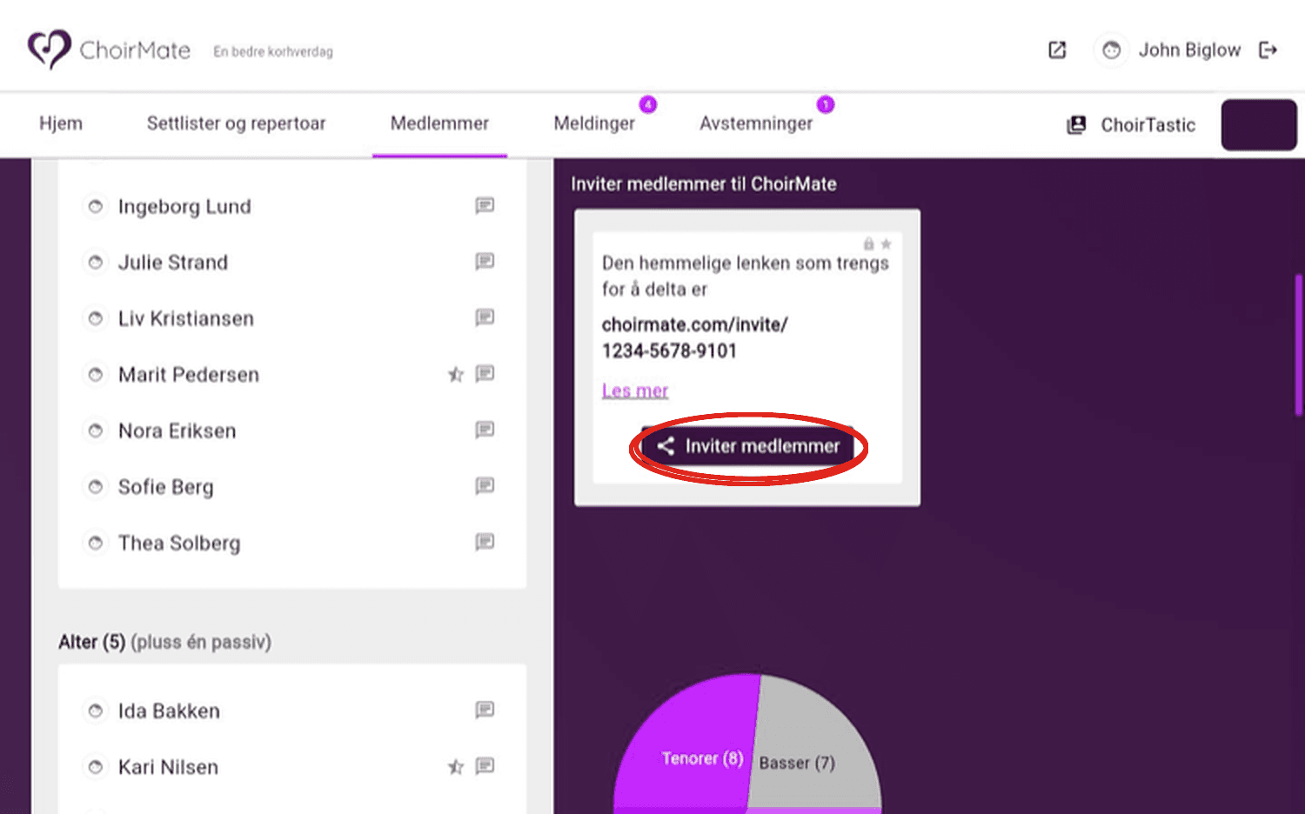Select the Medlemmer tab
The image size is (1305, 814).
439,123
